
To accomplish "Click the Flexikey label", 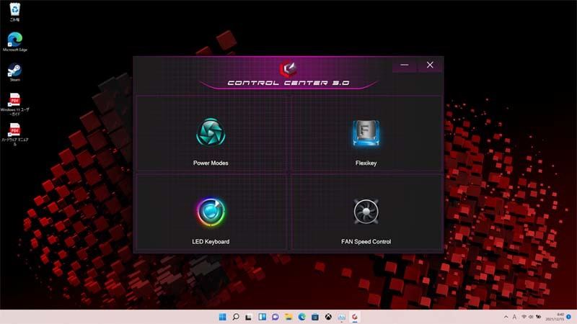I will tap(366, 163).
